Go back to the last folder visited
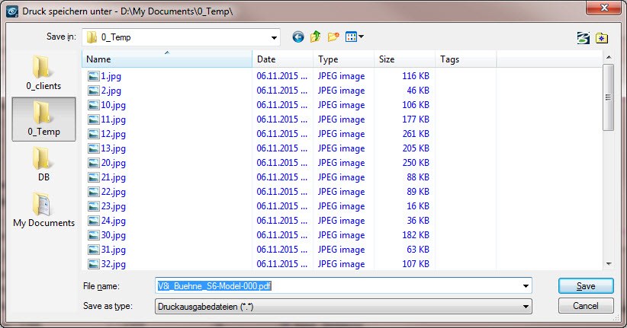627x328 pixels. [x=298, y=37]
